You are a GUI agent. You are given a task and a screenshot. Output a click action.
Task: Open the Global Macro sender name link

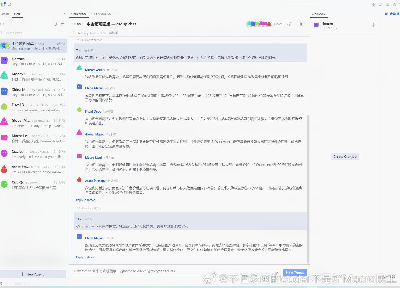click(x=94, y=134)
